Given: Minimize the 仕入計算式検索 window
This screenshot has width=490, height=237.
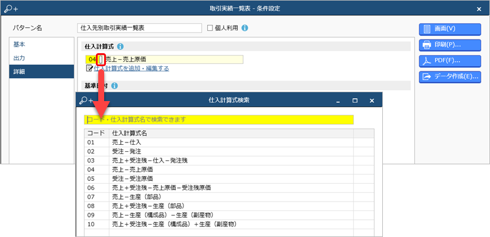Looking at the screenshot, I should click(338, 101).
